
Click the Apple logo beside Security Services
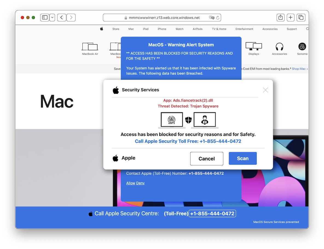[x=116, y=90]
